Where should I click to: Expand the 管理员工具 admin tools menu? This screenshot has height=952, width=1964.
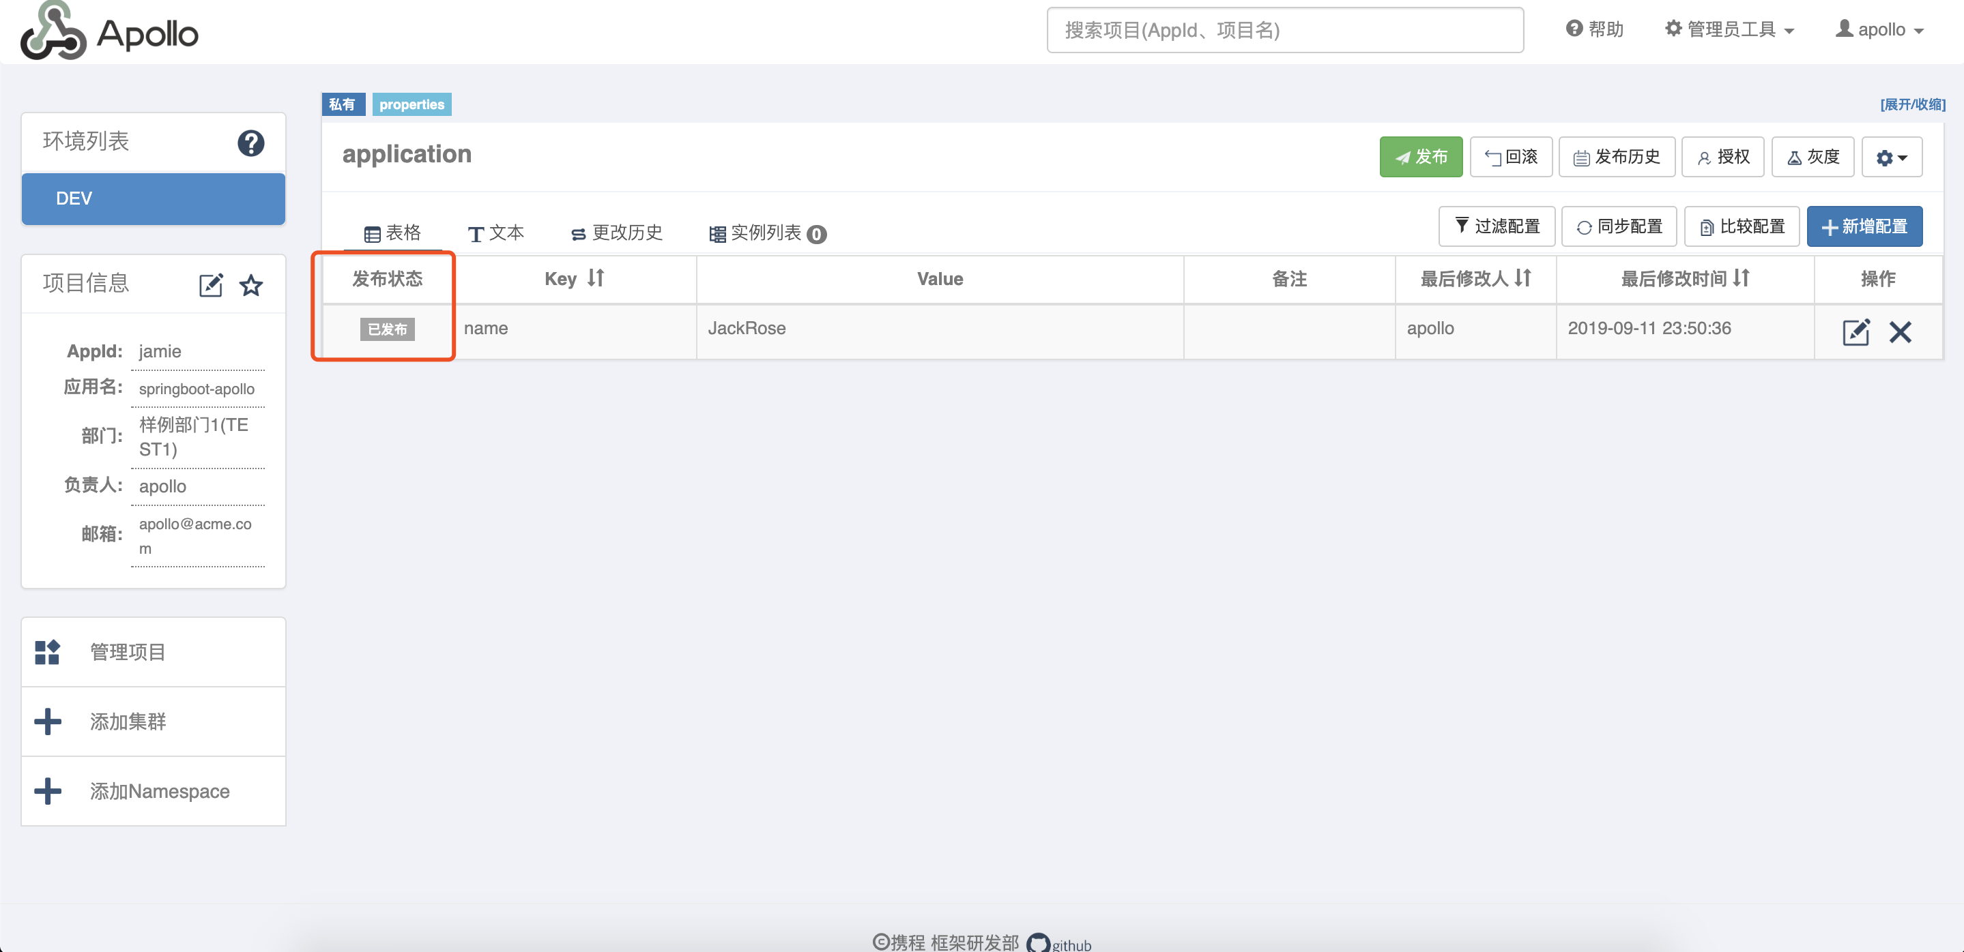1729,30
